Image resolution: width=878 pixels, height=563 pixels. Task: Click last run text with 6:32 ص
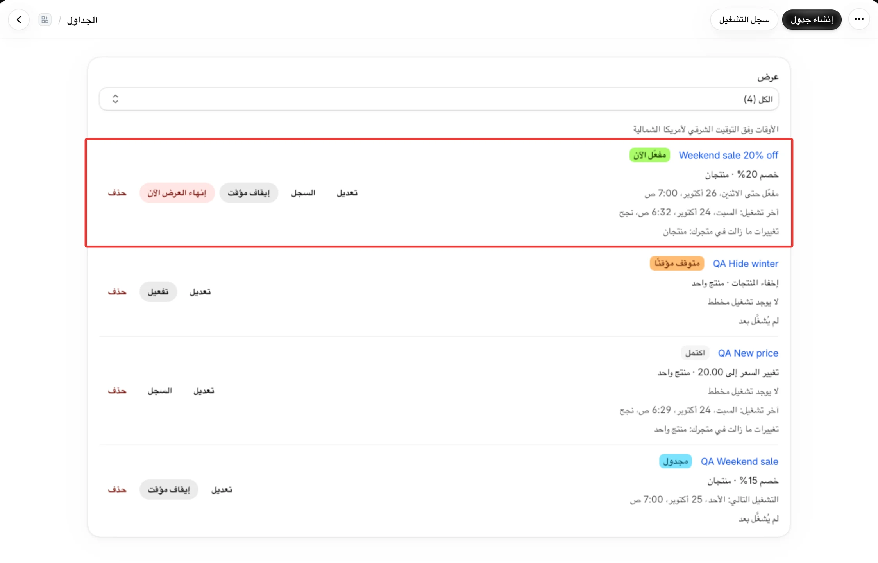pos(699,212)
